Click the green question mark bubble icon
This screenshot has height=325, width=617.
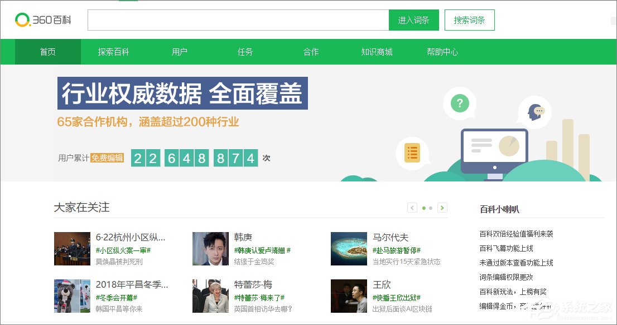[x=460, y=104]
